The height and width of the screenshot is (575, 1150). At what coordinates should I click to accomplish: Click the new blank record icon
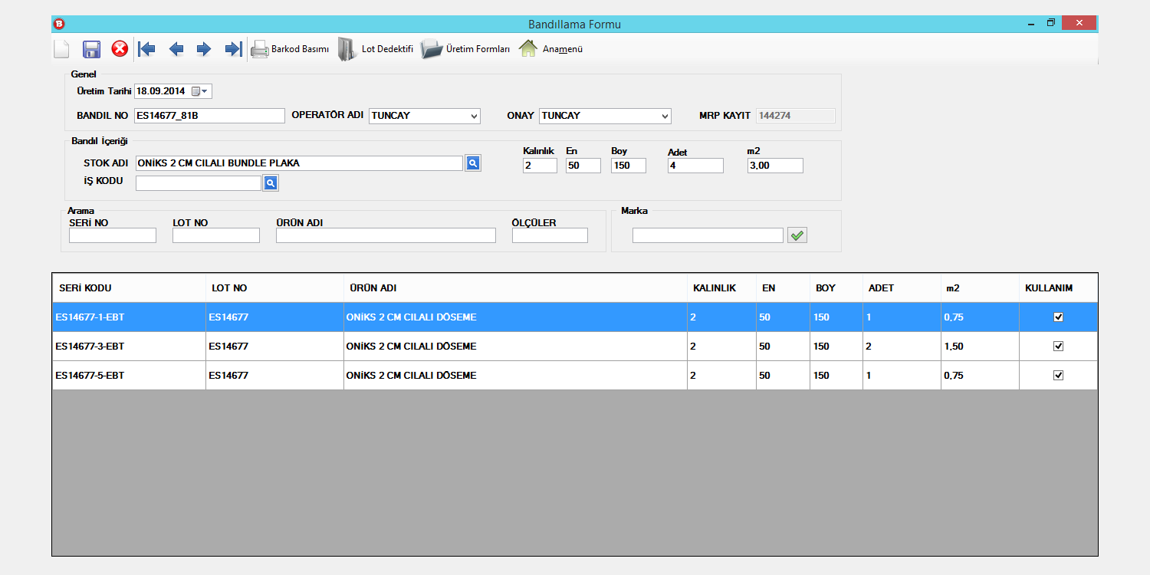tap(61, 49)
